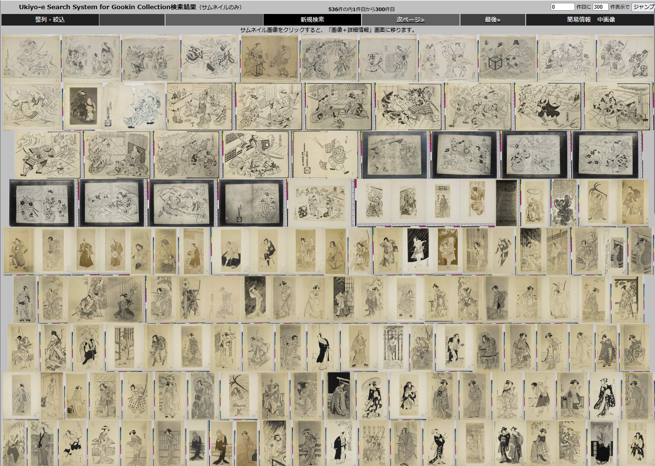
Task: Open the first thumbnail in the second row
Action: (32, 106)
